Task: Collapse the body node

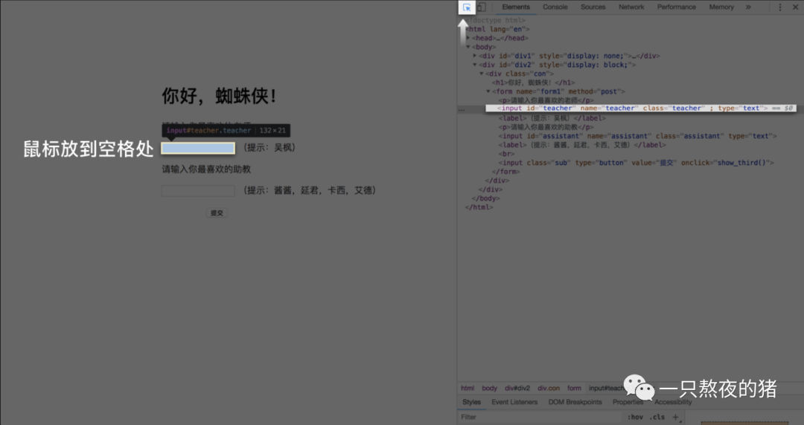Action: (x=468, y=47)
